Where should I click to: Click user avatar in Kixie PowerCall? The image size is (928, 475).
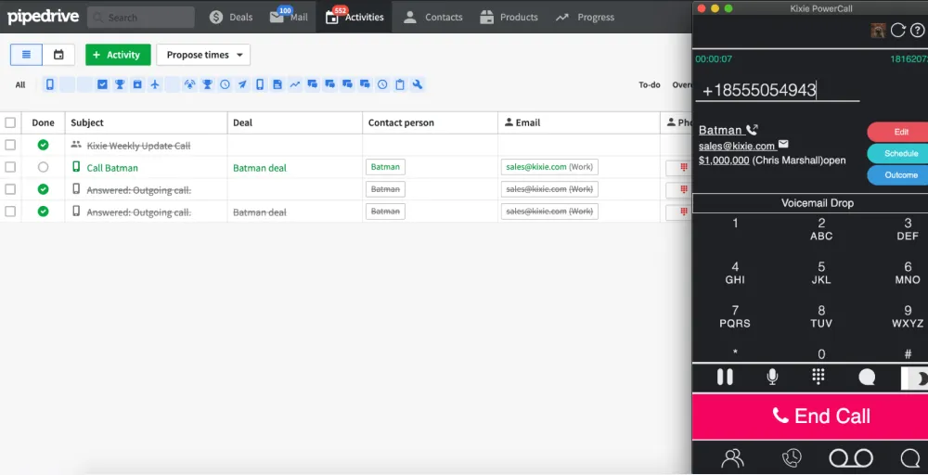pos(878,31)
